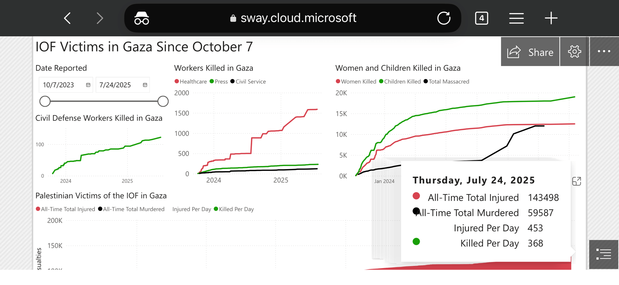The width and height of the screenshot is (619, 285).
Task: Open the start date calendar picker
Action: coord(88,85)
